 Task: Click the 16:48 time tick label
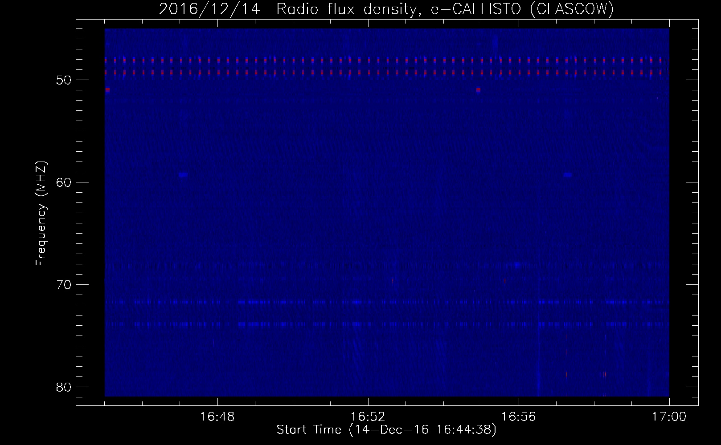click(217, 417)
